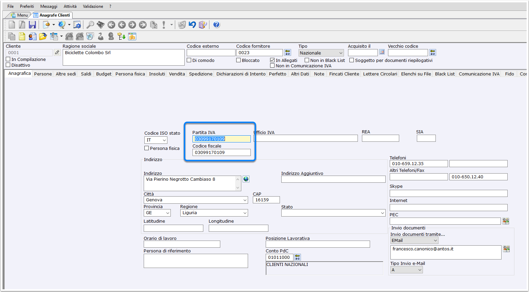
Task: Click pencil icon next to Cliente code
Action: click(57, 52)
